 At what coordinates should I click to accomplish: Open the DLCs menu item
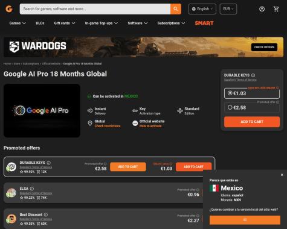(x=40, y=24)
